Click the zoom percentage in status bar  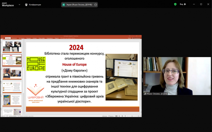pos(138,116)
